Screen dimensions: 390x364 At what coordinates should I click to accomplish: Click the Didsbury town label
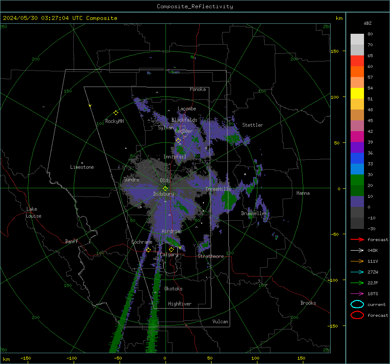[164, 194]
